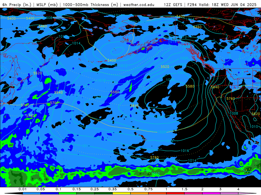Pick the red 1–1.5 legend swatch
The width and height of the screenshot is (261, 195).
[176, 193]
